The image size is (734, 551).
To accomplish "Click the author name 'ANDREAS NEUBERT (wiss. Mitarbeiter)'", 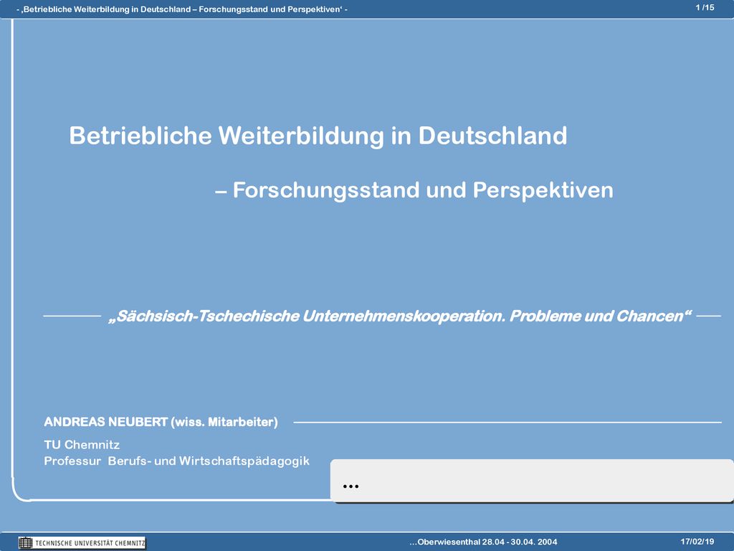I will (161, 422).
